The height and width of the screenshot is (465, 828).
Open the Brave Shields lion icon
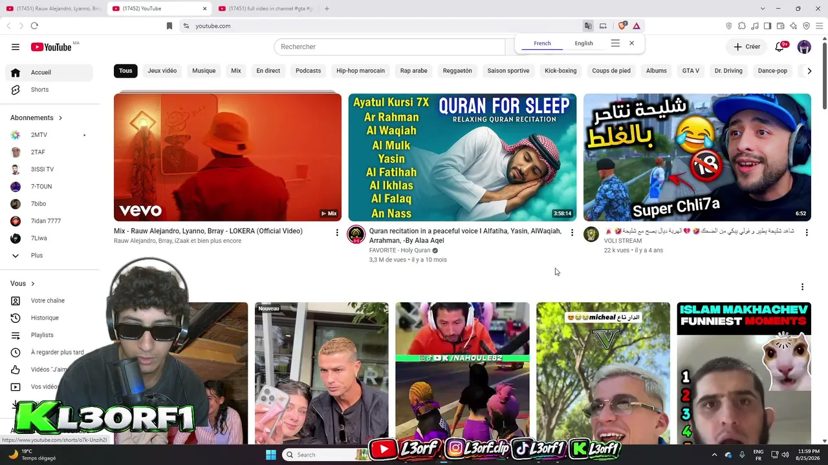point(622,26)
